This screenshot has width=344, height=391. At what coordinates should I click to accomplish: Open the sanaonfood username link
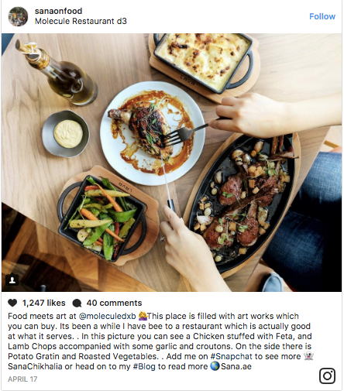click(58, 11)
